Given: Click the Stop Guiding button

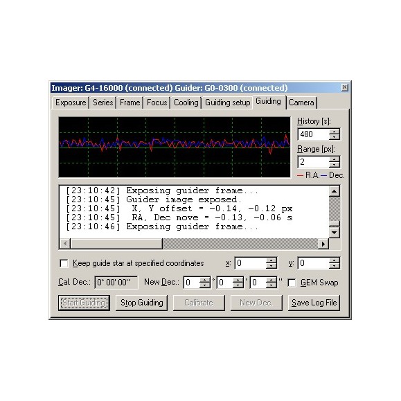Looking at the screenshot, I should tap(142, 303).
